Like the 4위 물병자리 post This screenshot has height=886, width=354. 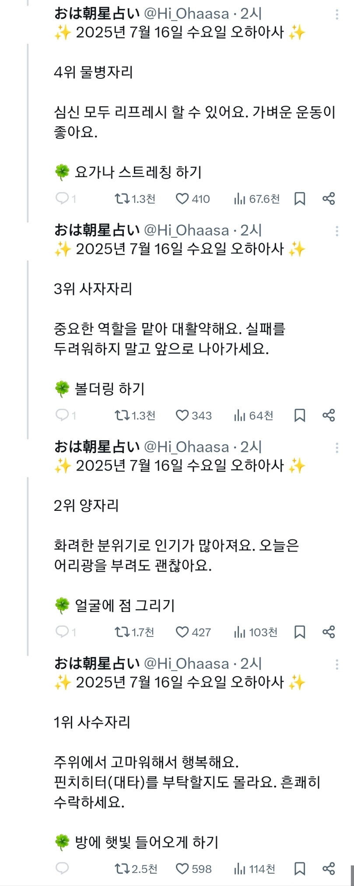click(x=182, y=199)
